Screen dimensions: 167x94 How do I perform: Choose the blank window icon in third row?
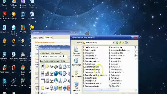pos(43,81)
